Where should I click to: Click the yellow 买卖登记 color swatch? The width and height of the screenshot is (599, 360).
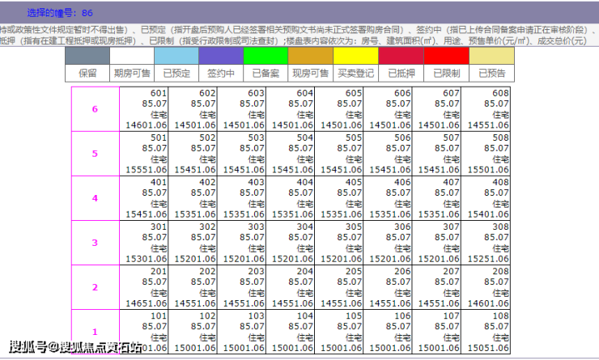[355, 56]
